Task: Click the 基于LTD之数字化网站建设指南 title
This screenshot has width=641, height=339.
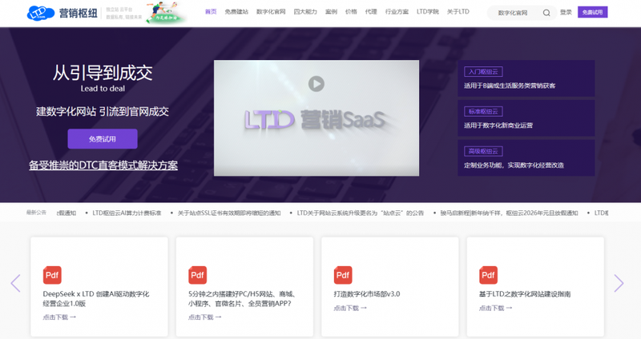Action: [525, 293]
